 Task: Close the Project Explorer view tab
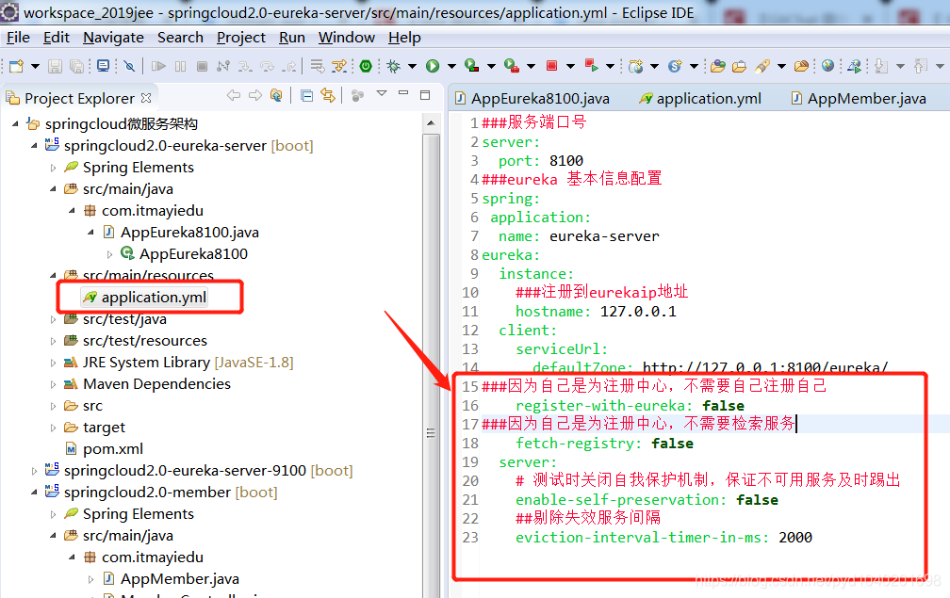146,97
